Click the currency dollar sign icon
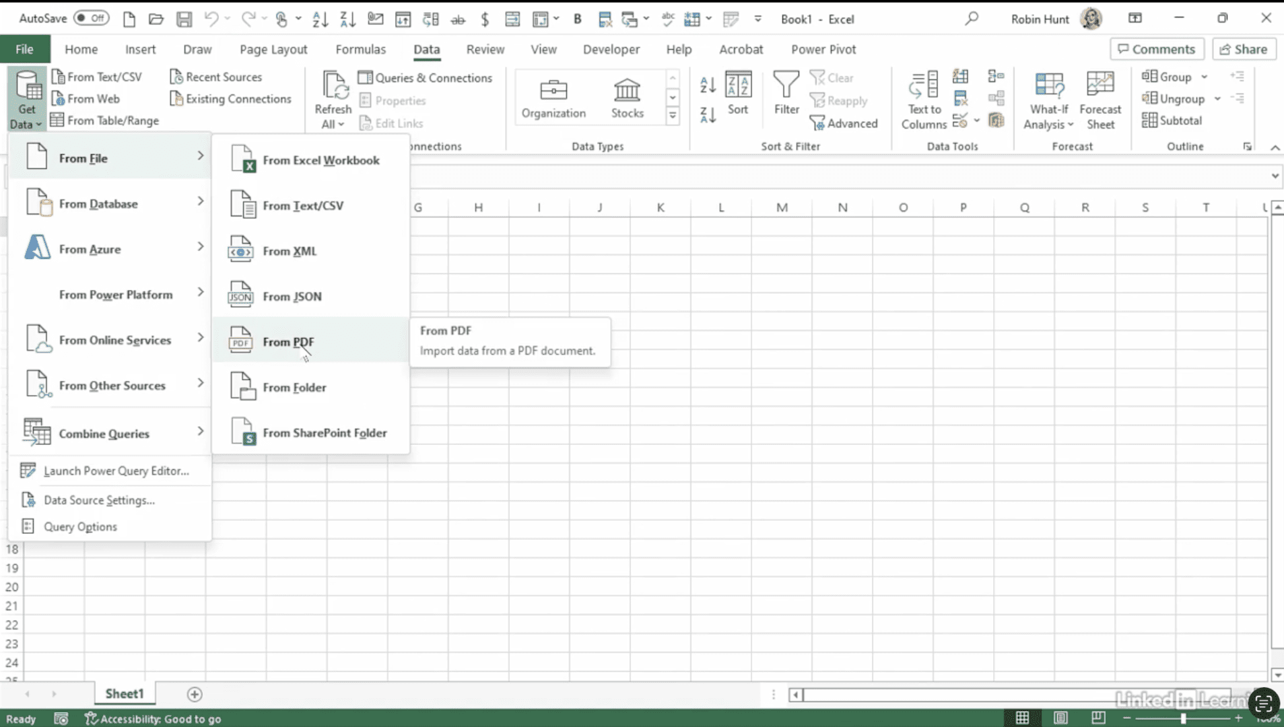Image resolution: width=1284 pixels, height=727 pixels. pyautogui.click(x=485, y=19)
